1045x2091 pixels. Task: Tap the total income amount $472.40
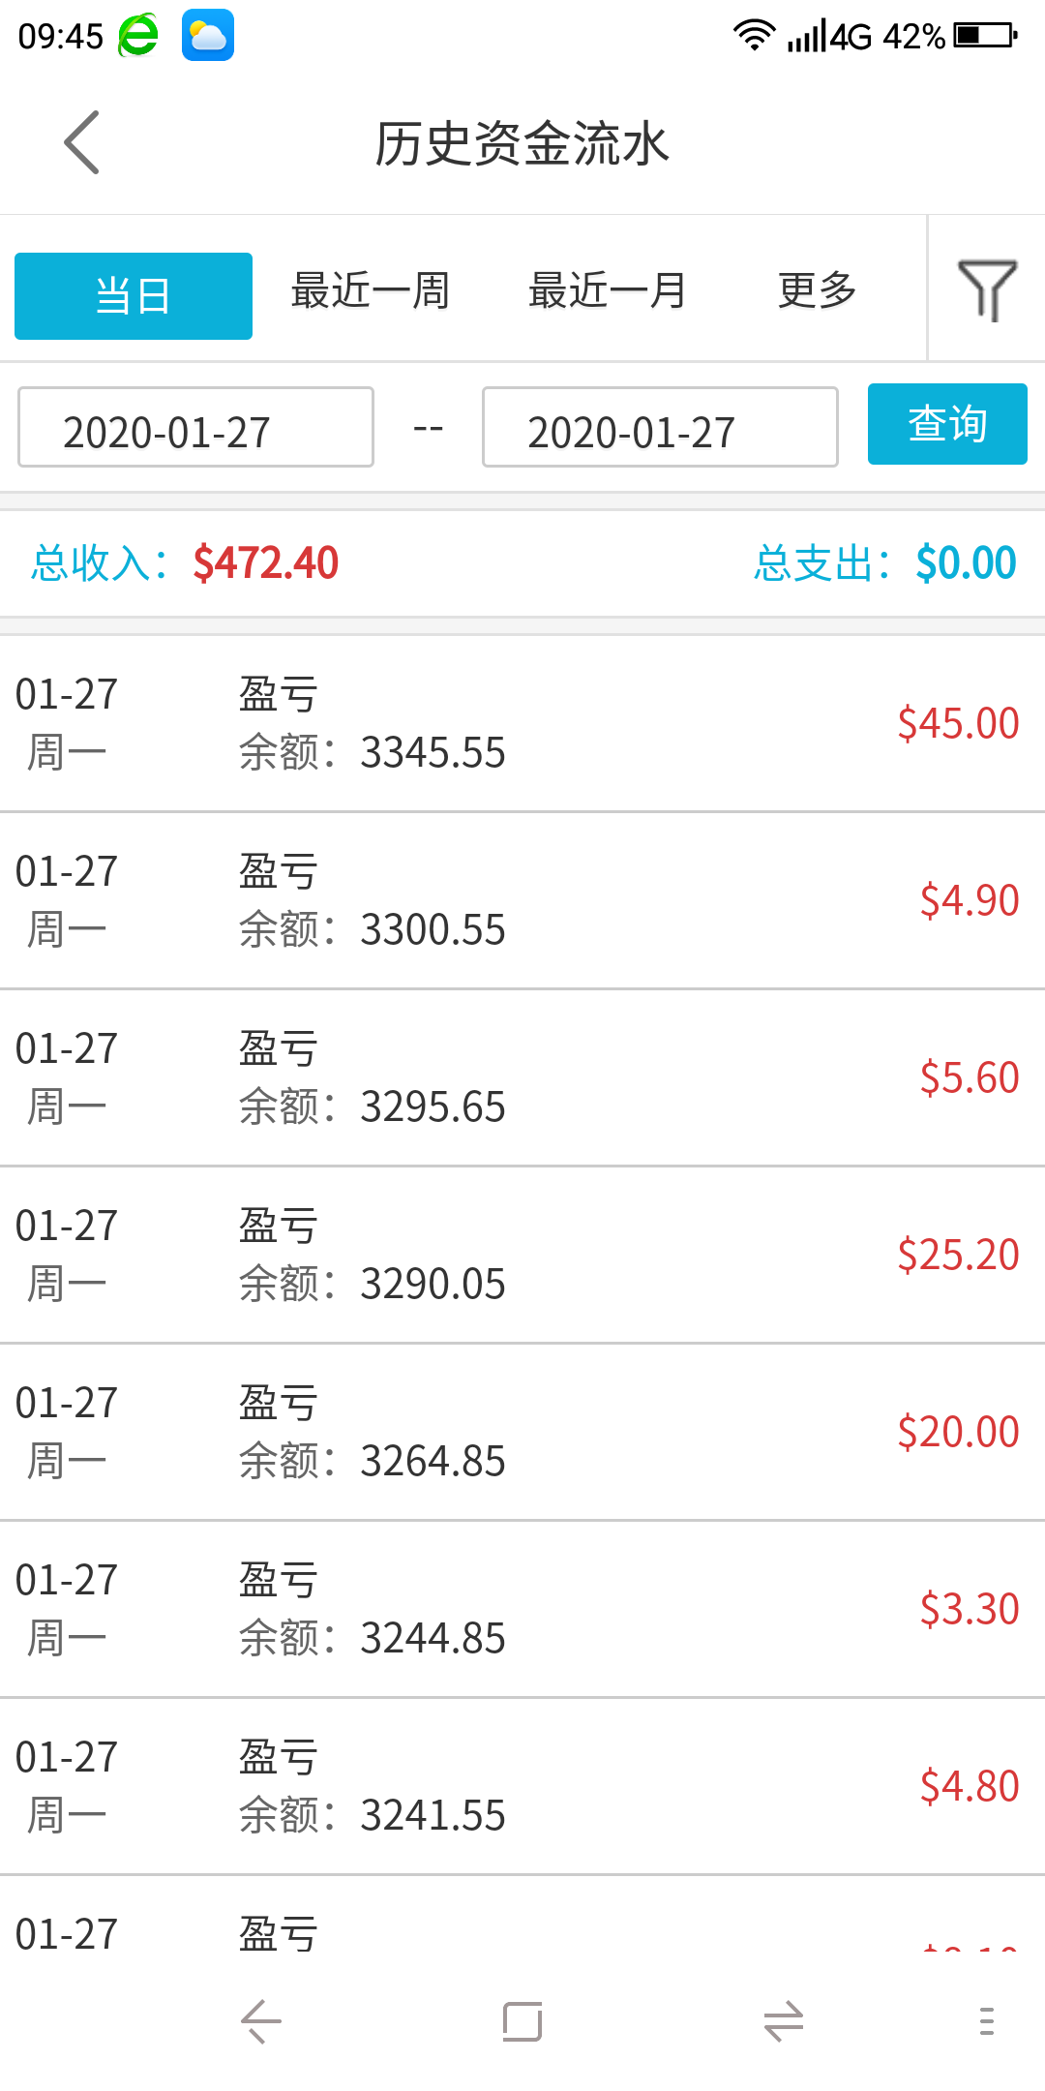(x=266, y=563)
